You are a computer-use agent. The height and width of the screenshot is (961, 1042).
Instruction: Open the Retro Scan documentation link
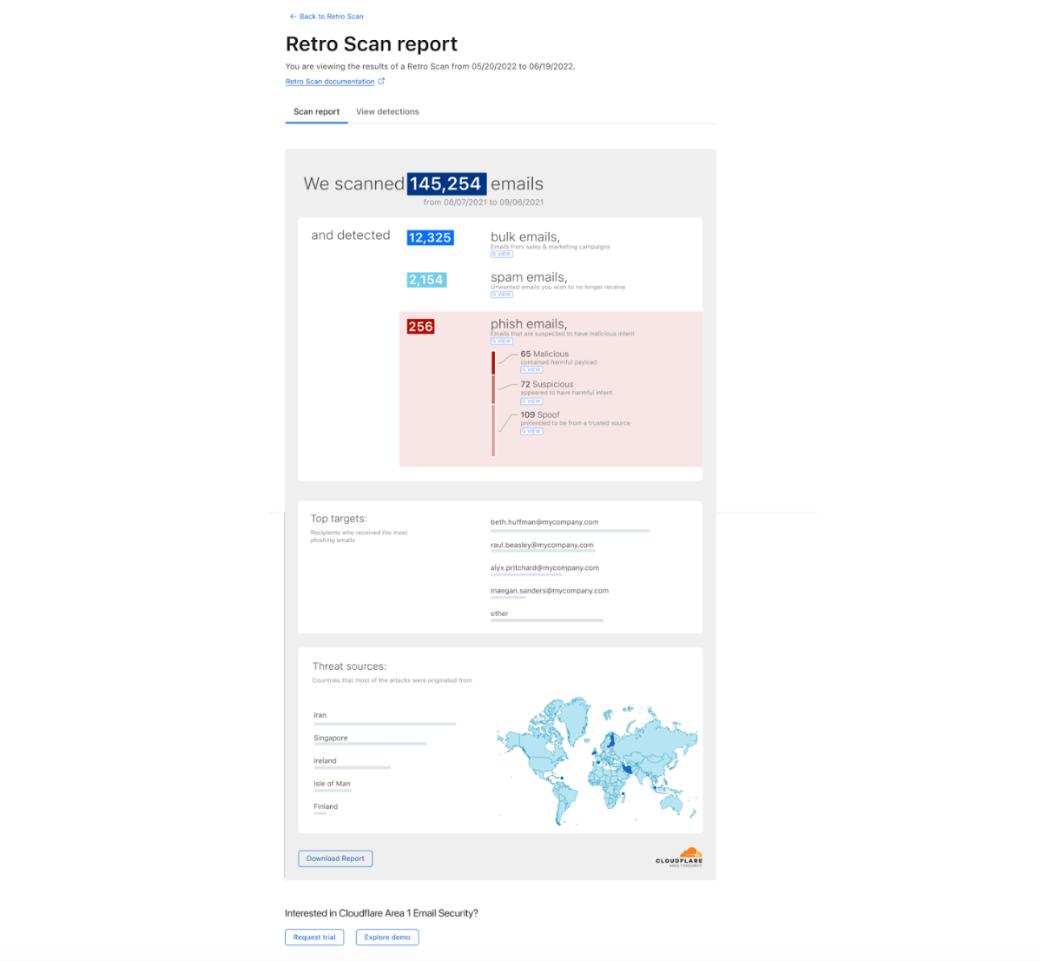330,82
